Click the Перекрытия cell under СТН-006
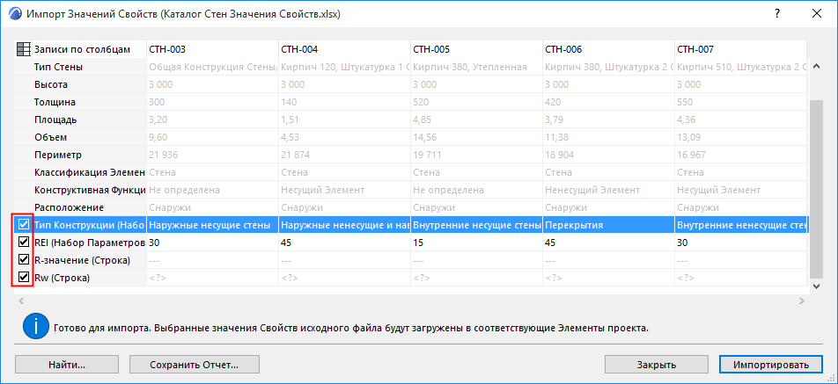Image resolution: width=838 pixels, height=384 pixels. [608, 225]
